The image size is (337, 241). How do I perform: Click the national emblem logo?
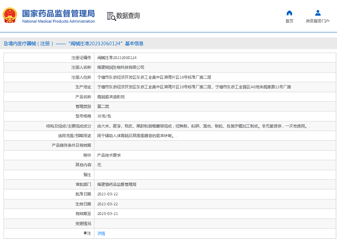tap(10, 16)
